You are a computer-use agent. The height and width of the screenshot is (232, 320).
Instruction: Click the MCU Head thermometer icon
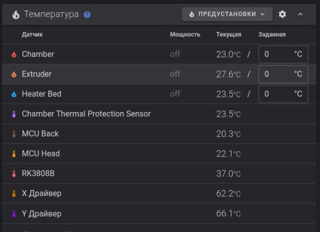[14, 154]
